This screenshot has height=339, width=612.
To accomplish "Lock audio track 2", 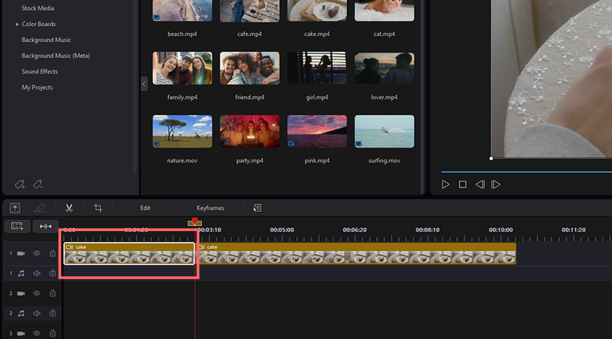I will (52, 313).
